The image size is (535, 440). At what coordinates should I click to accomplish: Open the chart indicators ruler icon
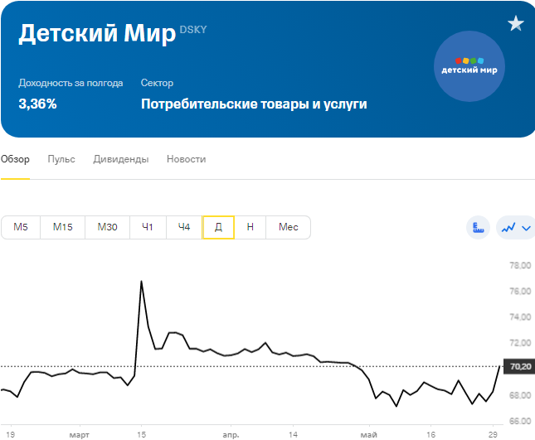coord(478,227)
